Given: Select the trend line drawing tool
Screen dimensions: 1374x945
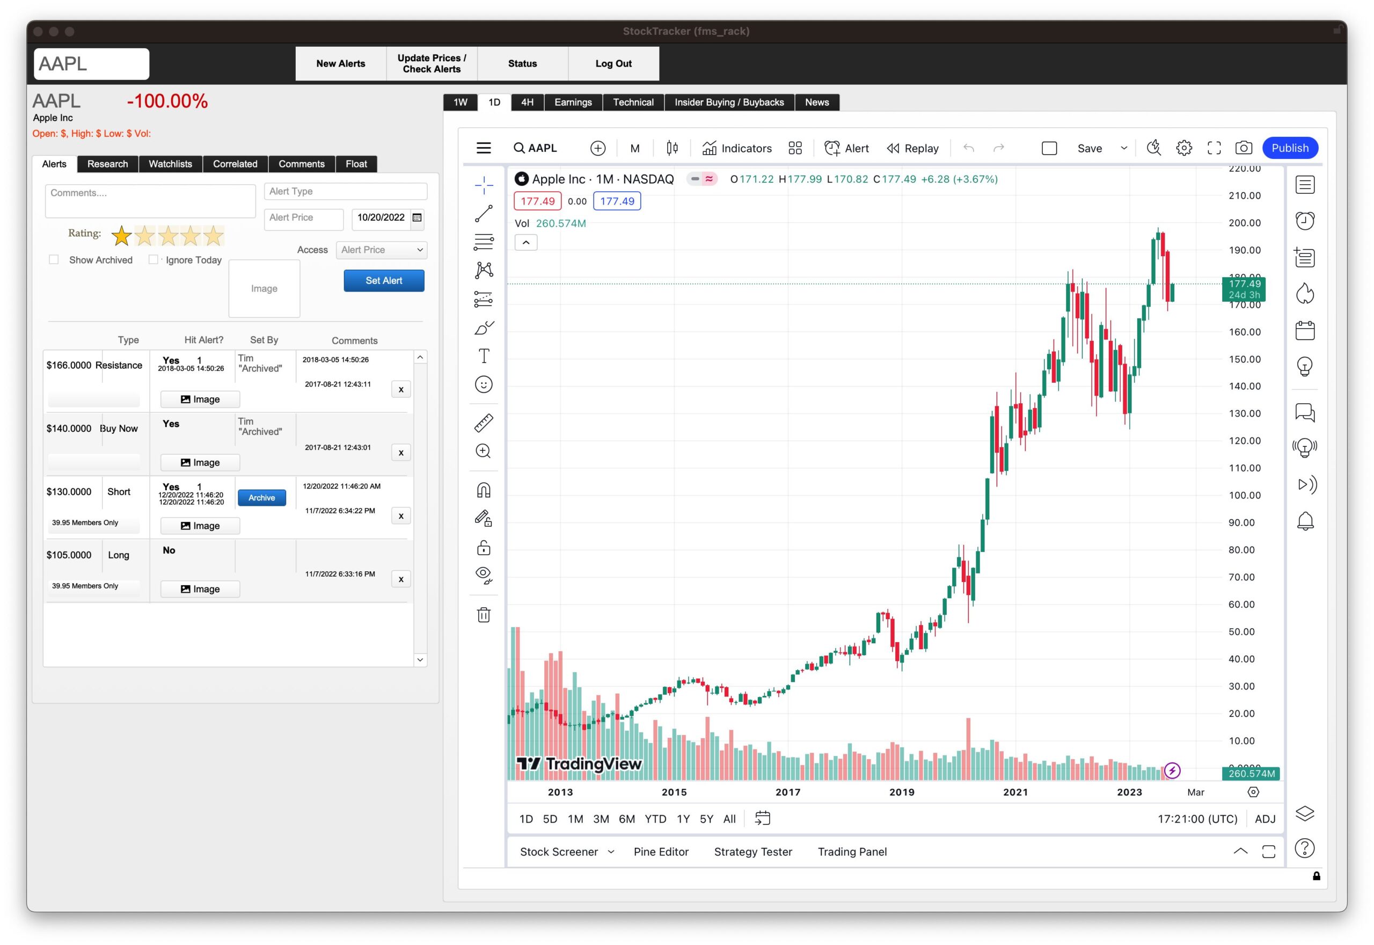Looking at the screenshot, I should point(484,214).
